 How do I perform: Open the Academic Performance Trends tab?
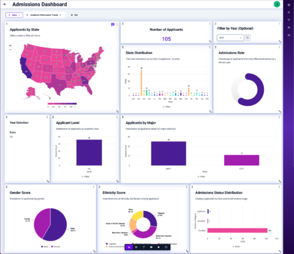(44, 15)
